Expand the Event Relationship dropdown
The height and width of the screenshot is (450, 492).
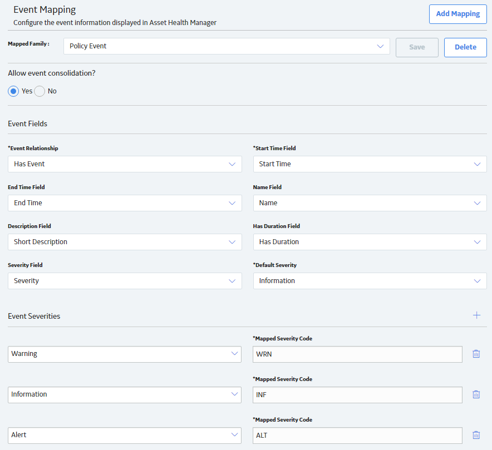pyautogui.click(x=125, y=164)
